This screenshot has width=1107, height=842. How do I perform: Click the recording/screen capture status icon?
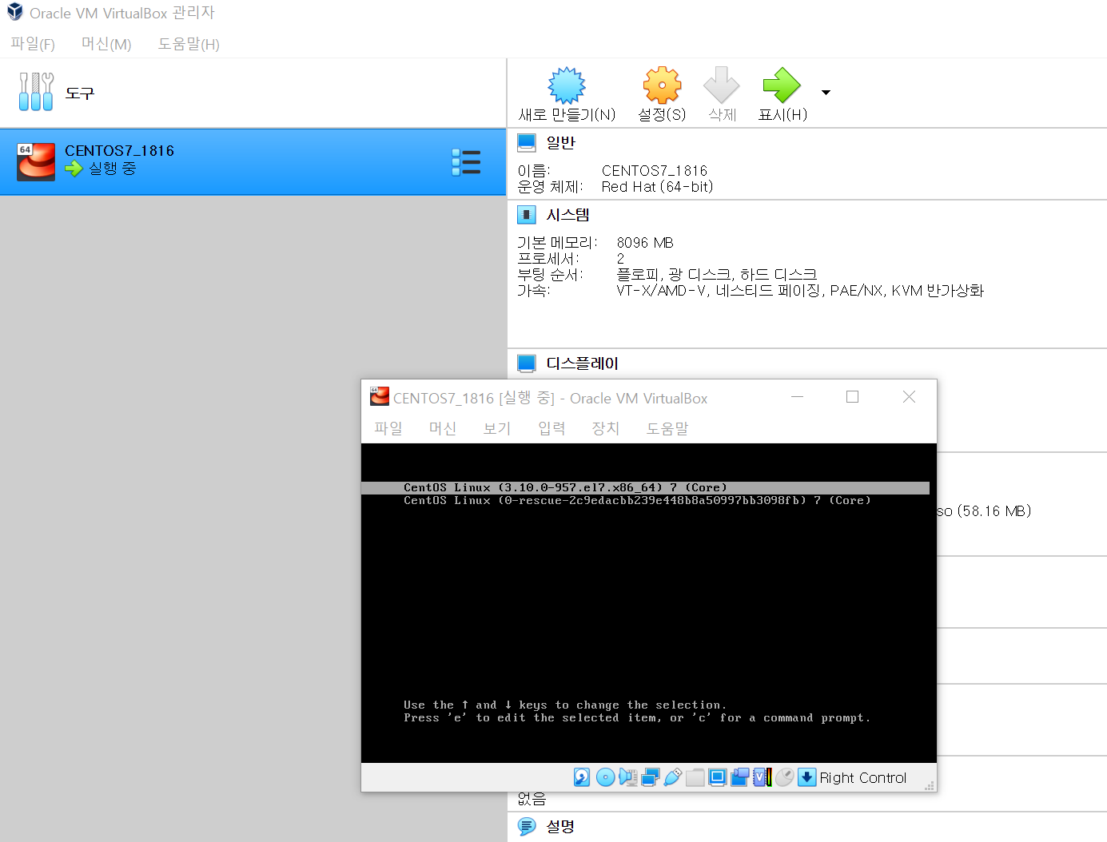pos(740,777)
